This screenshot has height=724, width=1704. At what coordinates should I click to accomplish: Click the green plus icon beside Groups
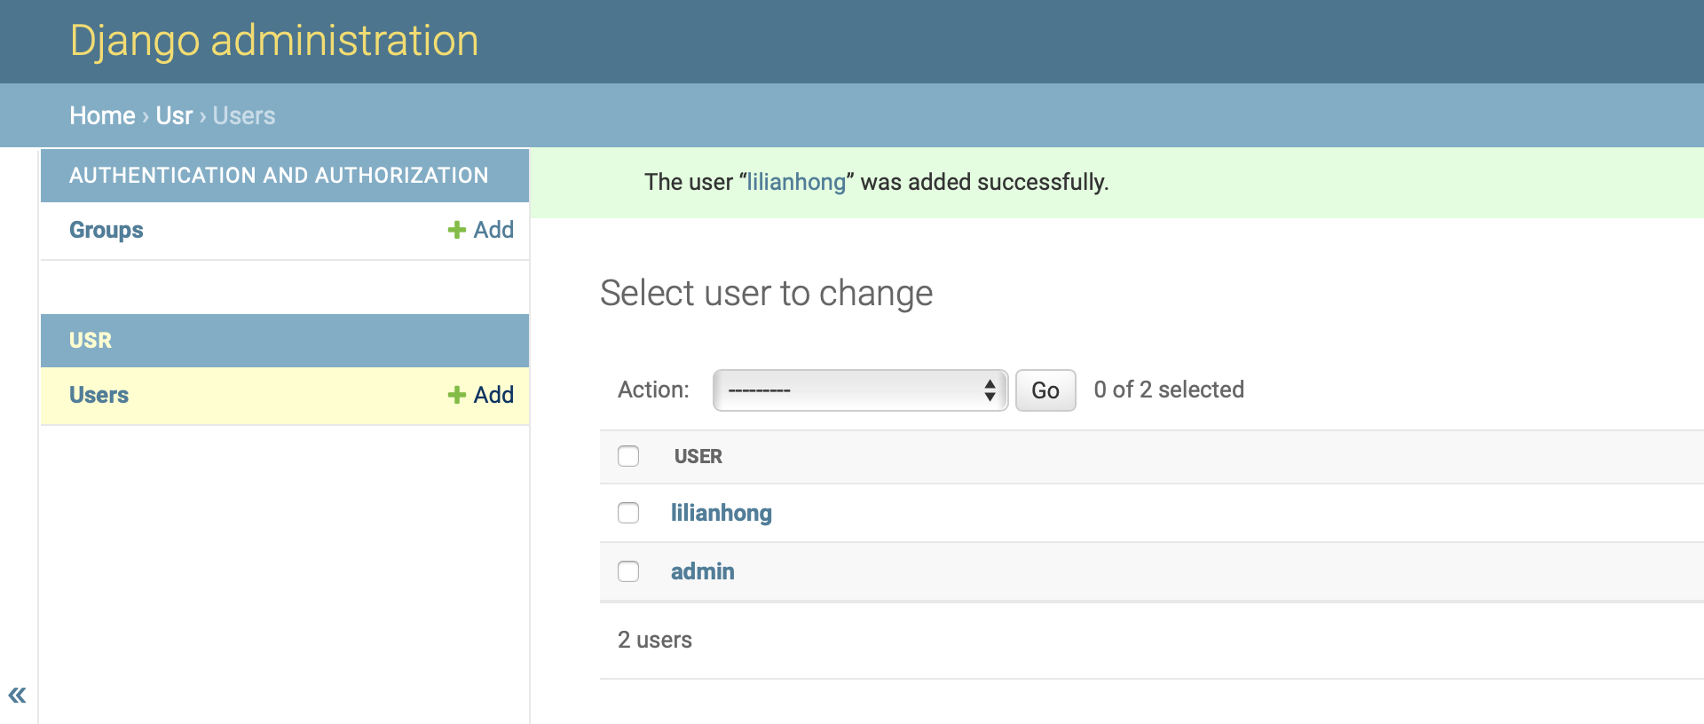(x=456, y=230)
